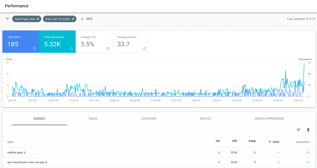Switch to the QUERIES tab
The height and width of the screenshot is (168, 317).
tap(39, 119)
